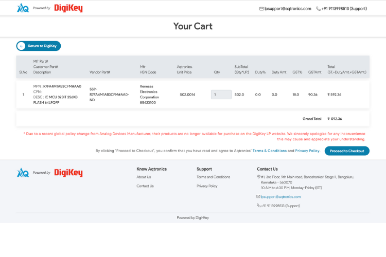Click the location pin icon in Contact Us
Screen dimensions: 386x257
pos(259,177)
